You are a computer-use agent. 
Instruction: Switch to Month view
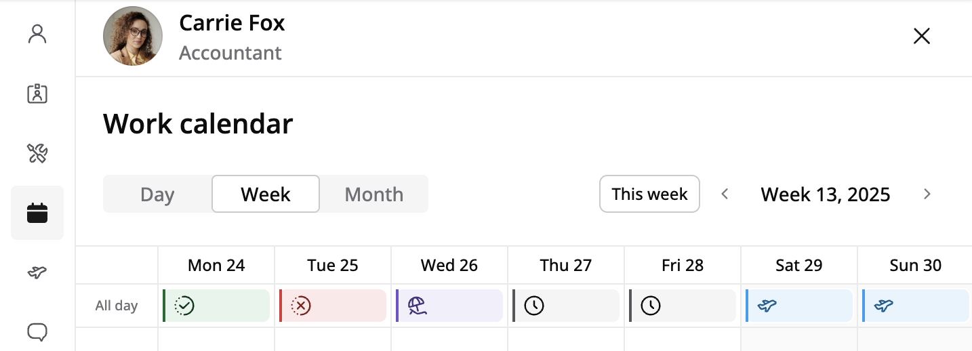coord(374,194)
